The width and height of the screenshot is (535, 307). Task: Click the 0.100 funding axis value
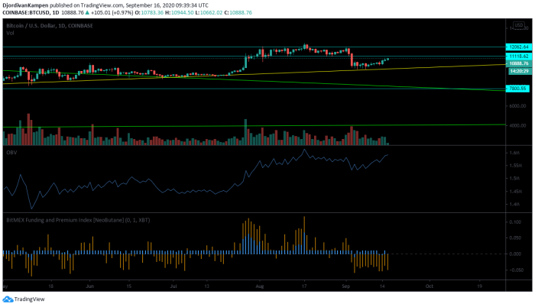pyautogui.click(x=516, y=222)
